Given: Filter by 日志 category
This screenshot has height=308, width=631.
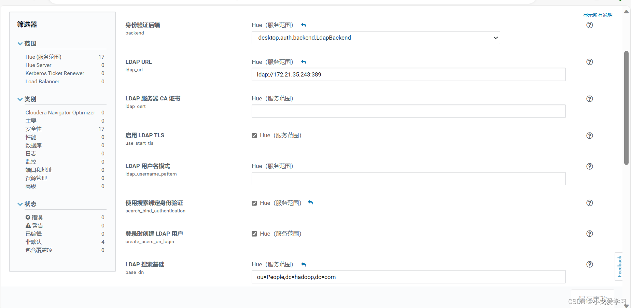Looking at the screenshot, I should pos(31,154).
